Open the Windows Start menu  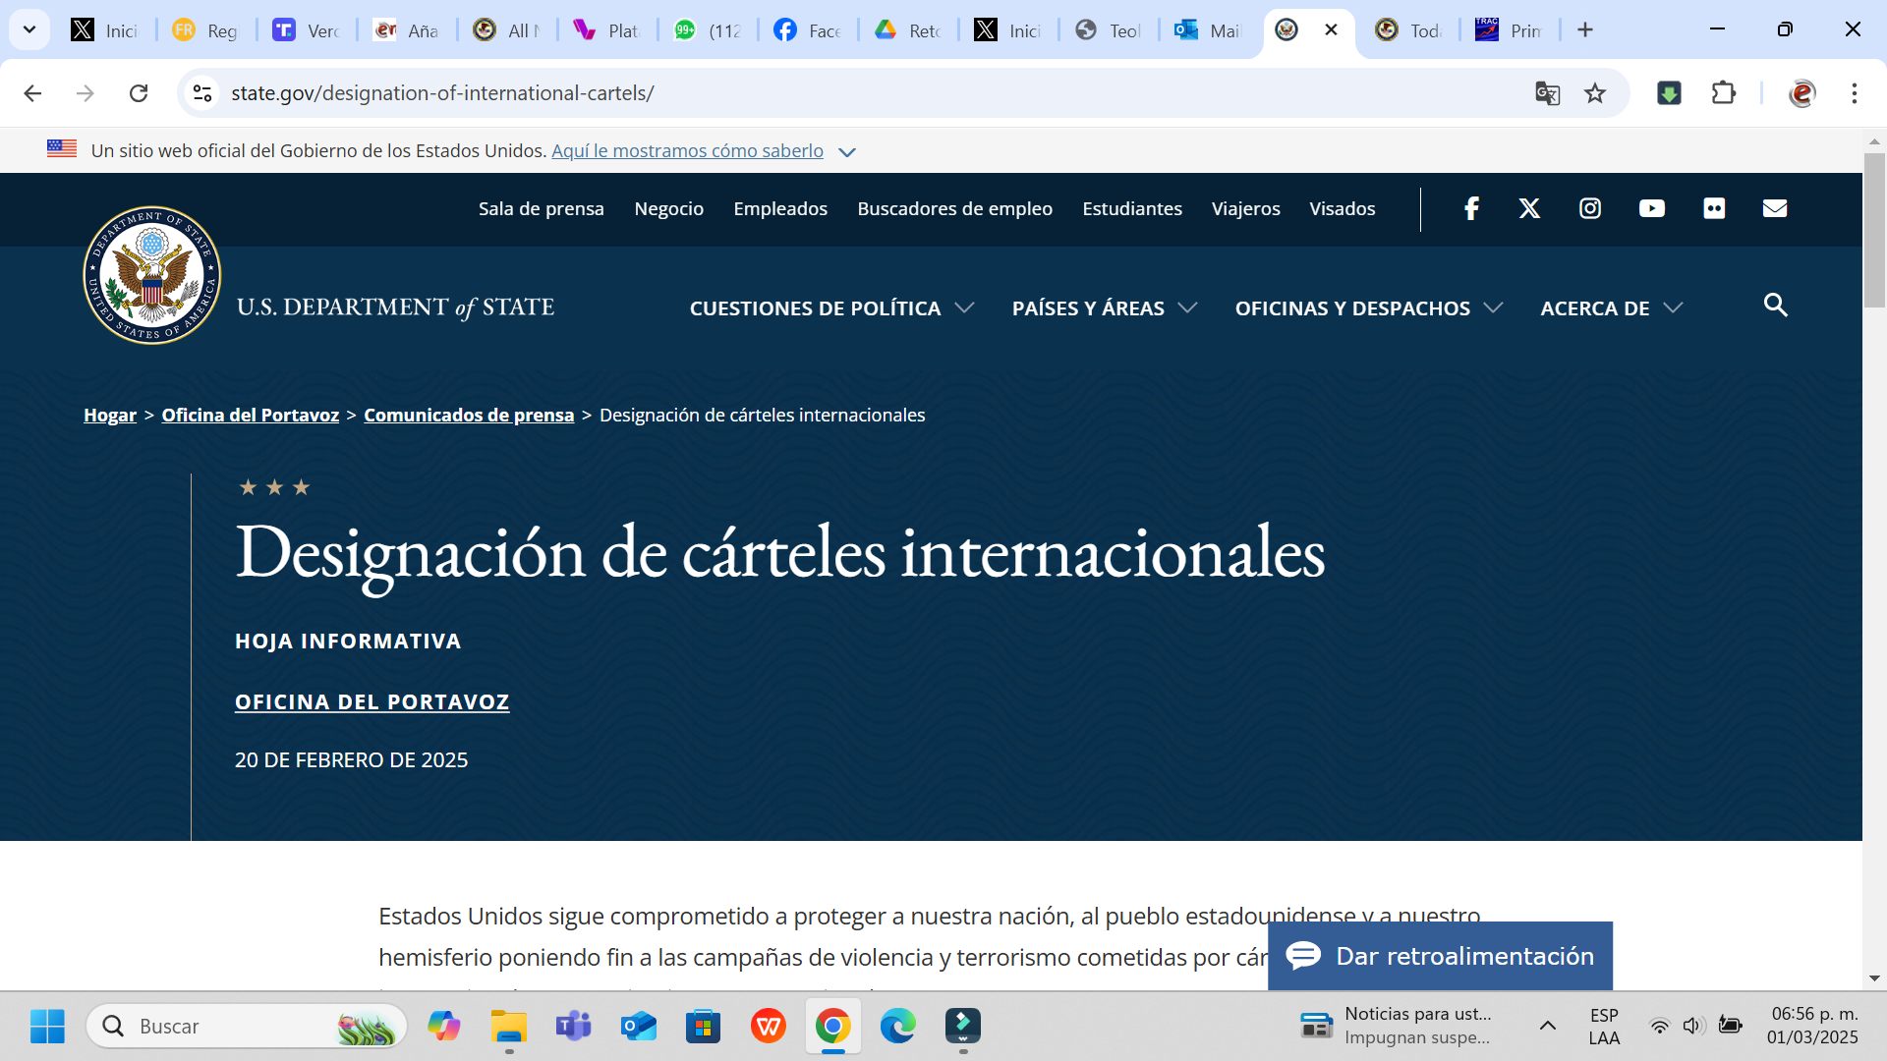click(47, 1026)
